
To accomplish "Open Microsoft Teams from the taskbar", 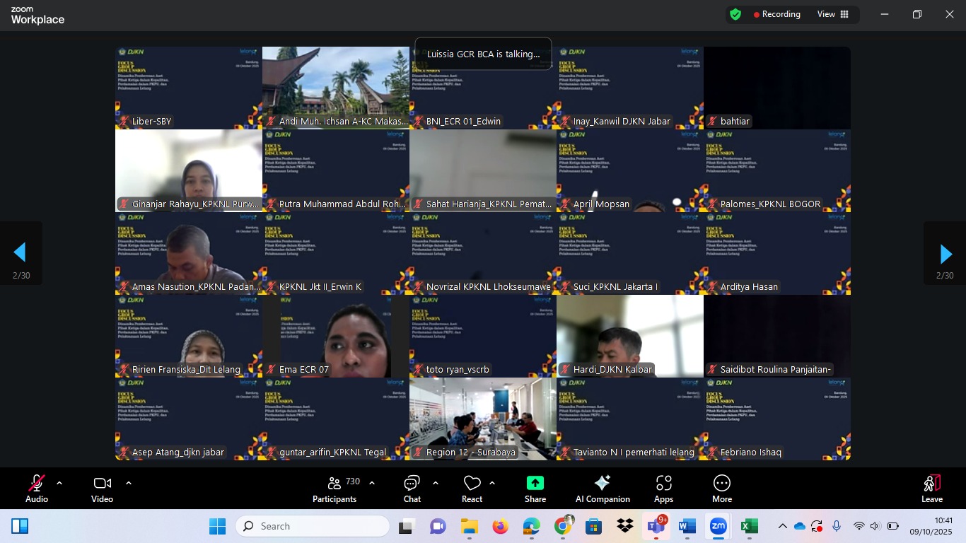I will click(654, 527).
